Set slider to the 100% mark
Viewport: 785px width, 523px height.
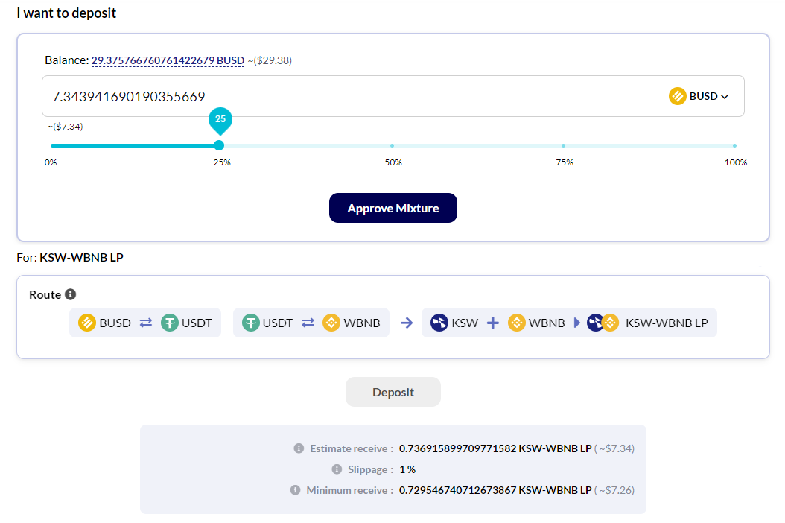tap(734, 145)
